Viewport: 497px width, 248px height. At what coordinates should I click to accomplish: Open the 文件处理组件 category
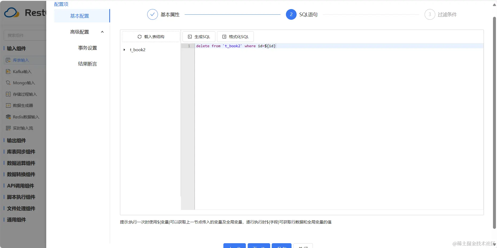click(21, 209)
